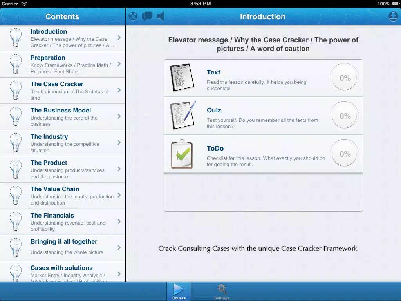Select the Quiz lesson title

click(x=214, y=110)
